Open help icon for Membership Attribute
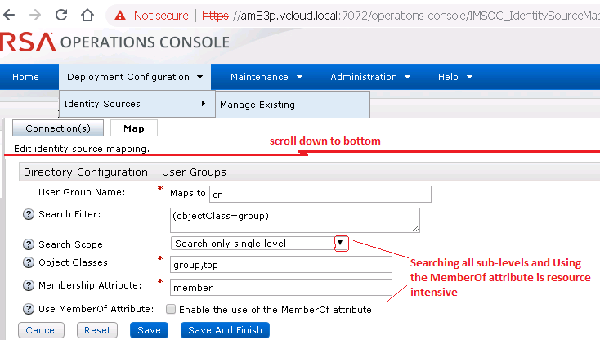600x340 pixels. coord(29,285)
